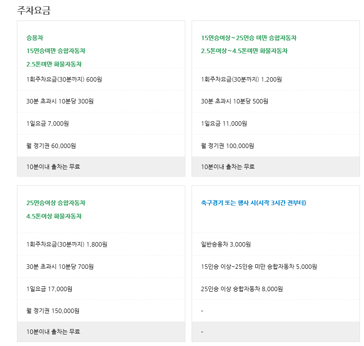Select the 15인승미만 승합자동차 heading

pyautogui.click(x=56, y=51)
